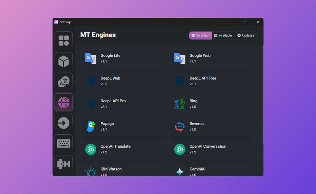Click the IBM Watson engine icon
Viewport: 316px width, 194px height.
91,172
